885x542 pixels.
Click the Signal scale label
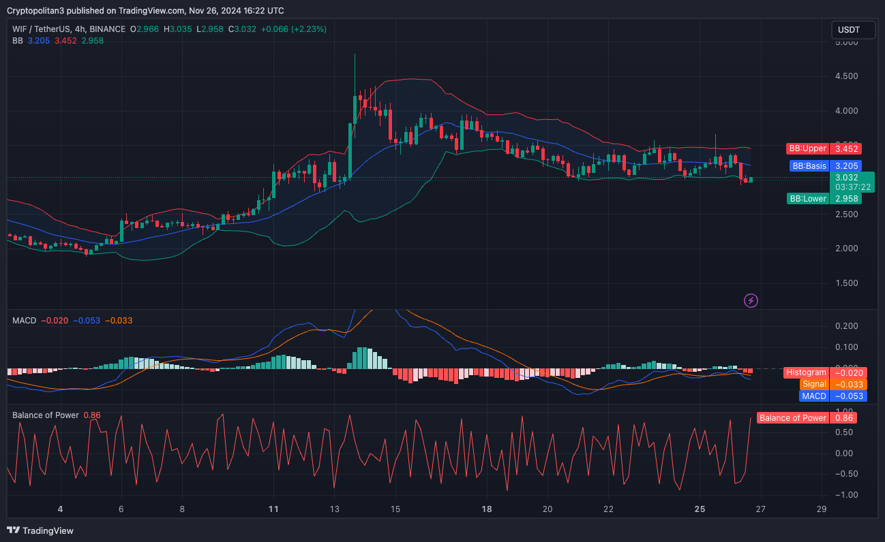814,384
